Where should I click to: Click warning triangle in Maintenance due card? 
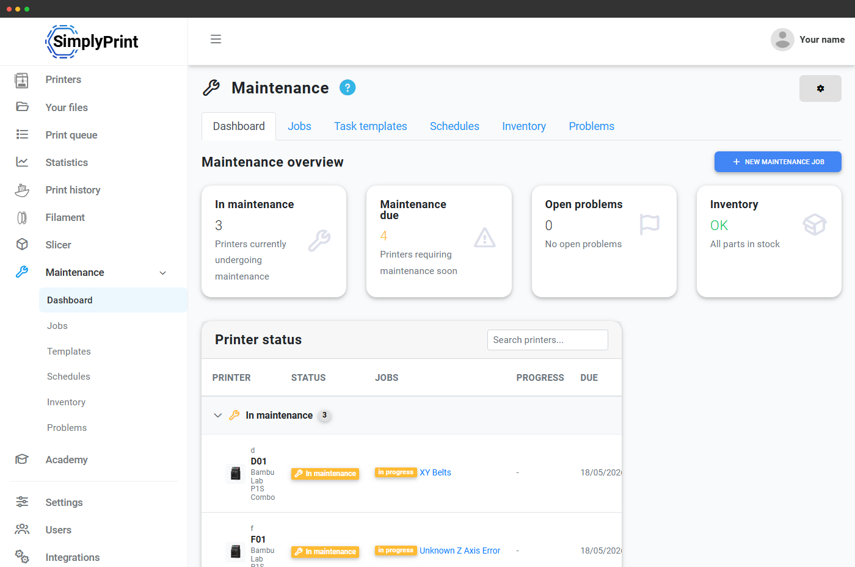click(485, 237)
